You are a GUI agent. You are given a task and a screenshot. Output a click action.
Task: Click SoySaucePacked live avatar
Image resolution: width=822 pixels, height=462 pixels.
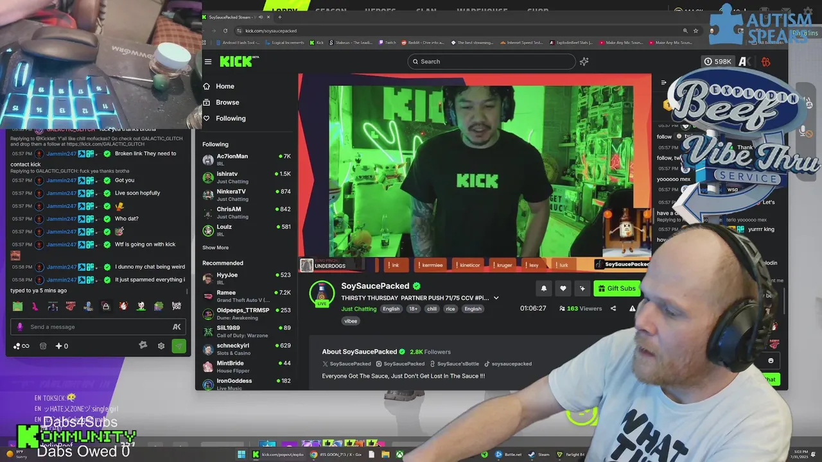coord(322,293)
